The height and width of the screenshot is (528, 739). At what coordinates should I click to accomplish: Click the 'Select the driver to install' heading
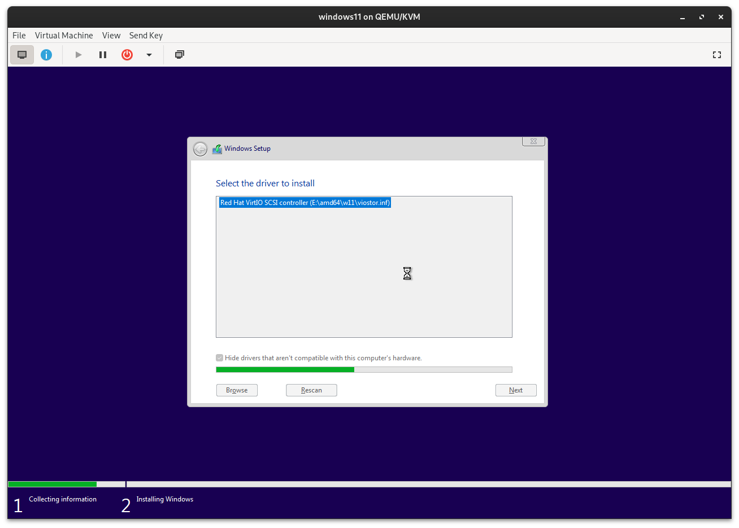click(x=265, y=184)
